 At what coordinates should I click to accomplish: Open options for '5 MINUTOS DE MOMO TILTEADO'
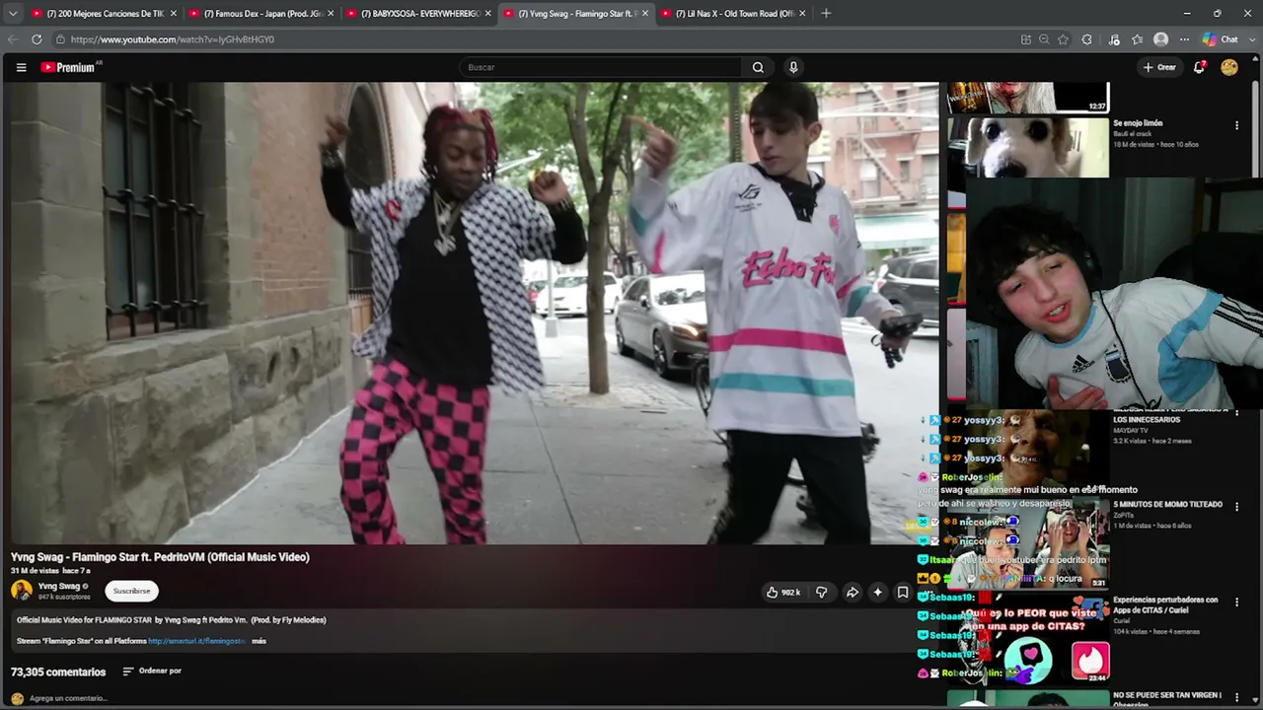tap(1236, 507)
